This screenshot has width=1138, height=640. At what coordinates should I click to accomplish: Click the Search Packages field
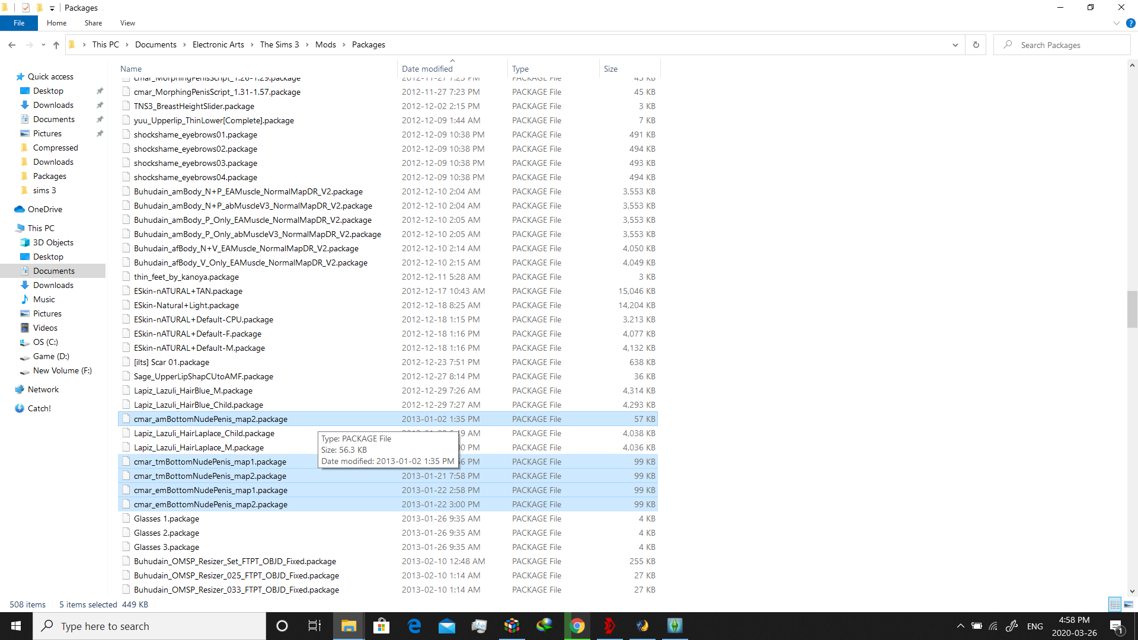tap(1062, 45)
